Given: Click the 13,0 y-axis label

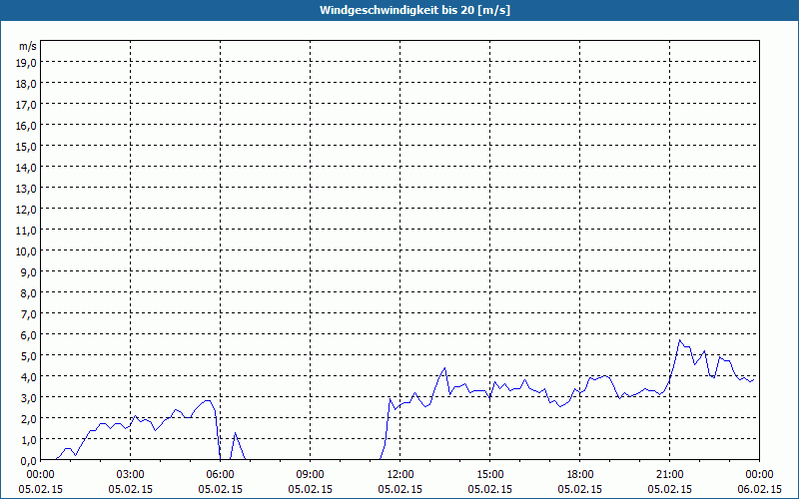Looking at the screenshot, I should coord(28,189).
